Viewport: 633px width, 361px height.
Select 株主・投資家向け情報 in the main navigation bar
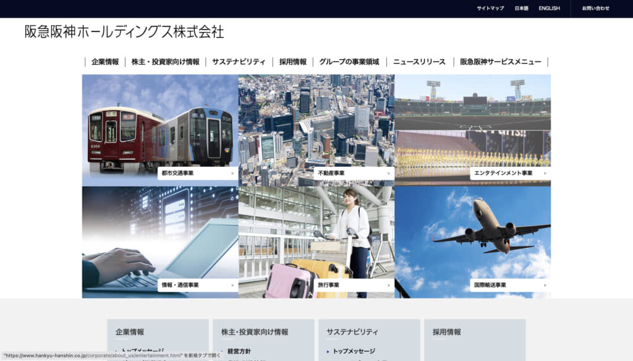[x=166, y=62]
